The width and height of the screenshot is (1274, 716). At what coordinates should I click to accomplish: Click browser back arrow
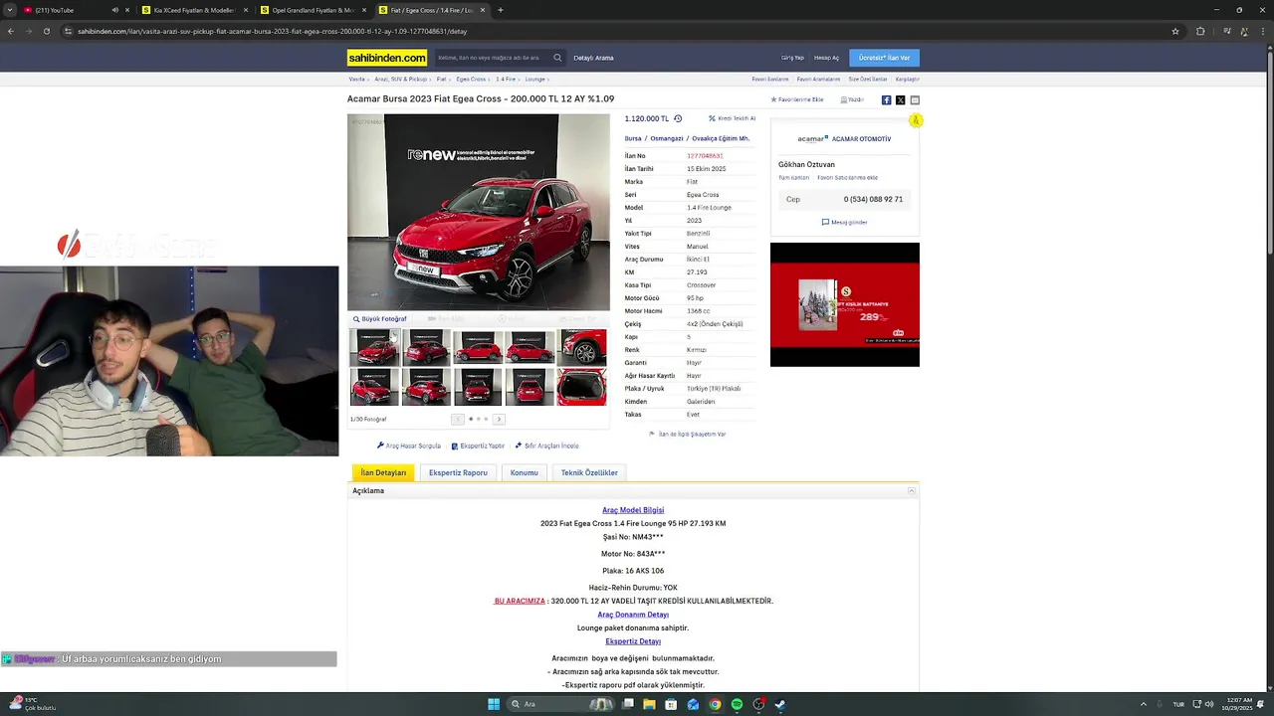coord(10,31)
